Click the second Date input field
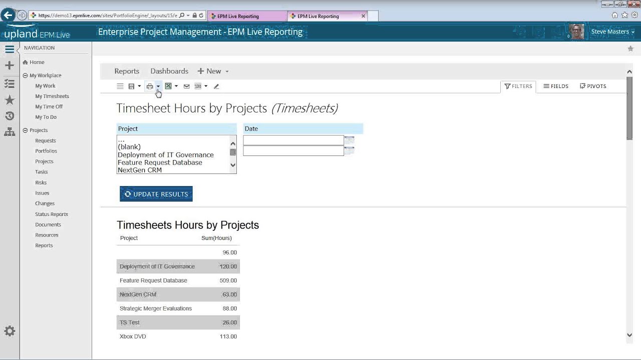The image size is (641, 360). click(293, 150)
